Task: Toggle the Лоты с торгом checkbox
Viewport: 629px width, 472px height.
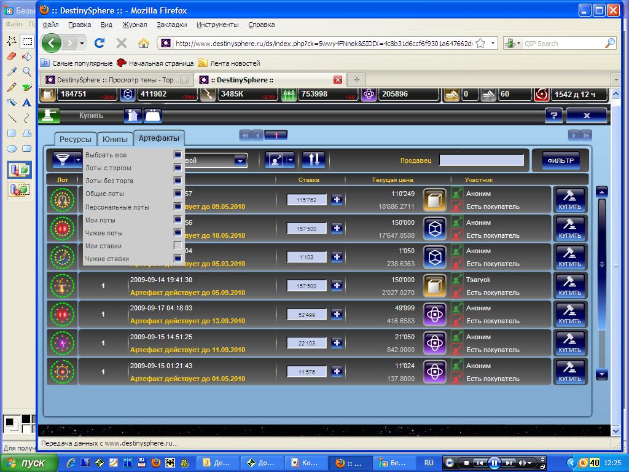Action: point(178,167)
